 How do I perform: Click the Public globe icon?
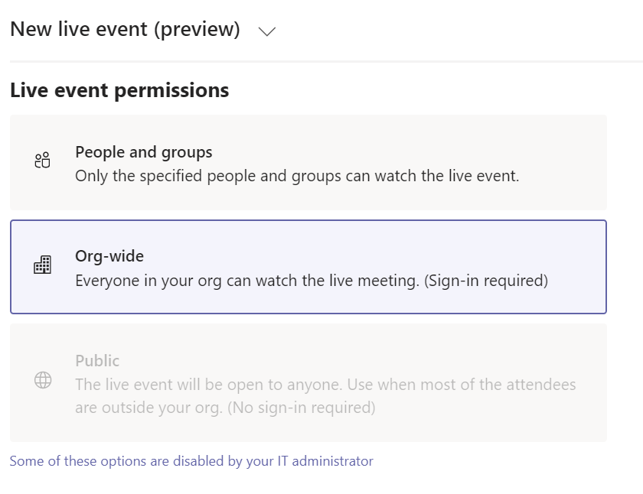point(43,380)
